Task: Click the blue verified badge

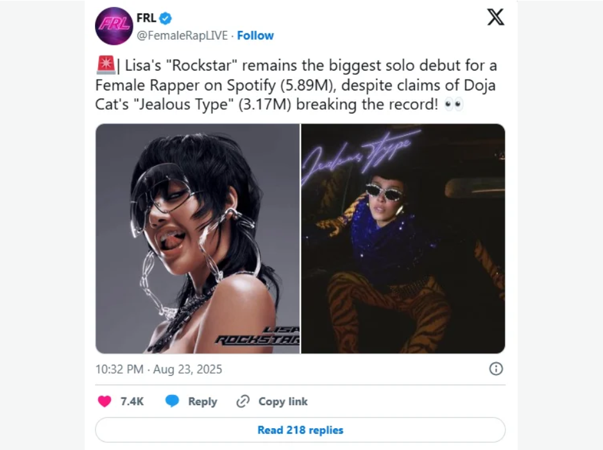Action: (166, 18)
